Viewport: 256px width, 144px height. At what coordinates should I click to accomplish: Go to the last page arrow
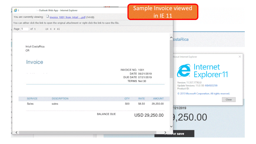pyautogui.click(x=58, y=29)
